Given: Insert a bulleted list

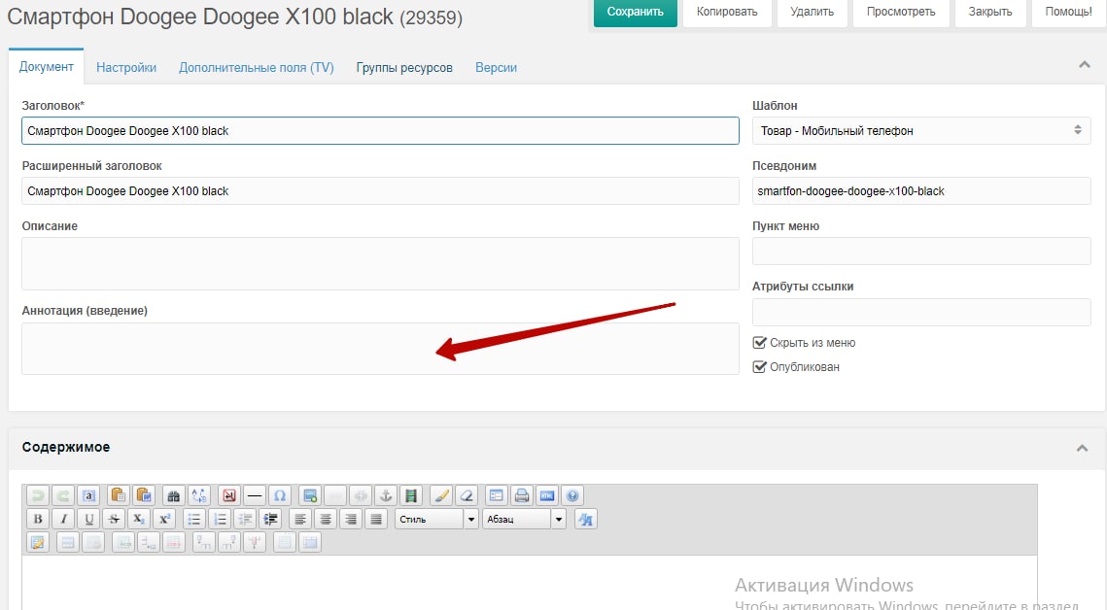Looking at the screenshot, I should 194,519.
